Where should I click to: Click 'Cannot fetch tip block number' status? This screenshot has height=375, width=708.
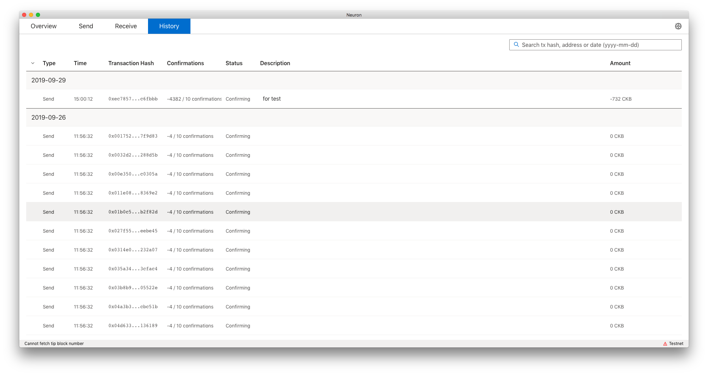point(54,344)
